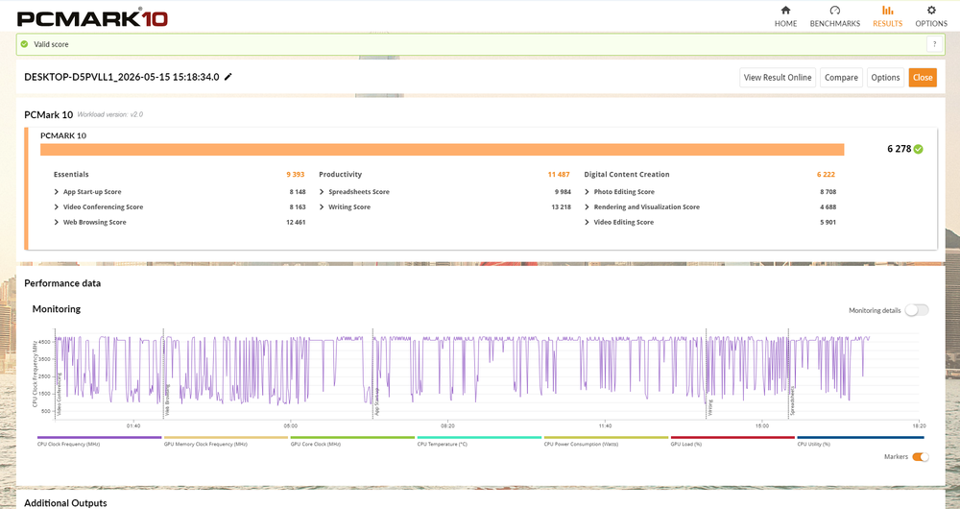Disable the Markers toggle
The height and width of the screenshot is (509, 960).
tap(921, 457)
